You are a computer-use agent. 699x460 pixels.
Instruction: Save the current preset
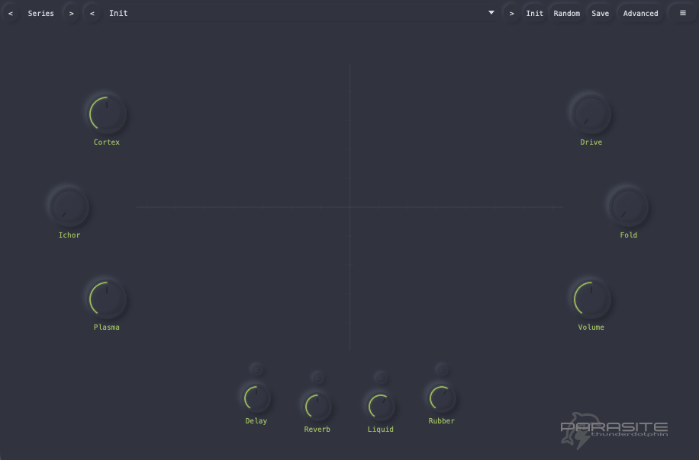pos(600,13)
